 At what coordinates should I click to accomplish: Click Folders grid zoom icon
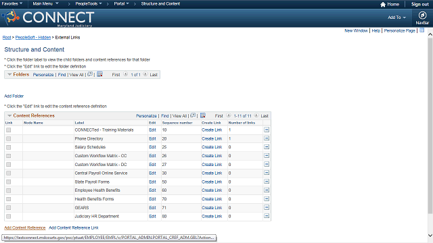(x=90, y=74)
